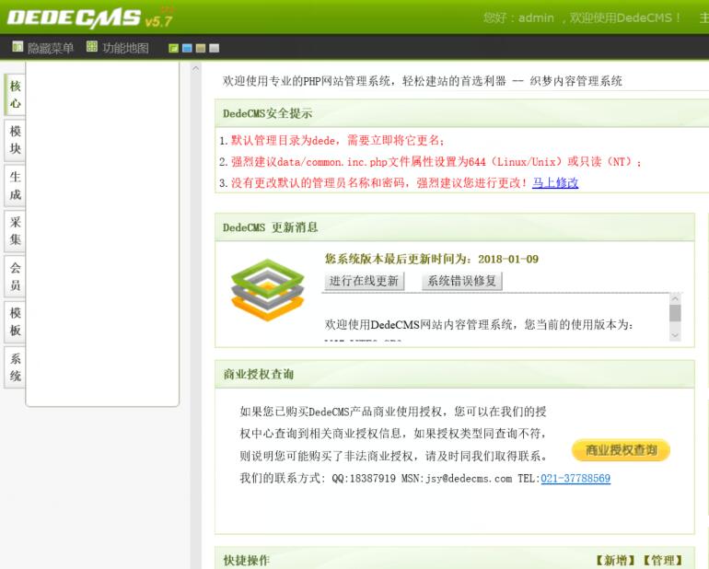This screenshot has width=709, height=569.
Task: Click '快捷操作' panel heading
Action: (x=247, y=560)
